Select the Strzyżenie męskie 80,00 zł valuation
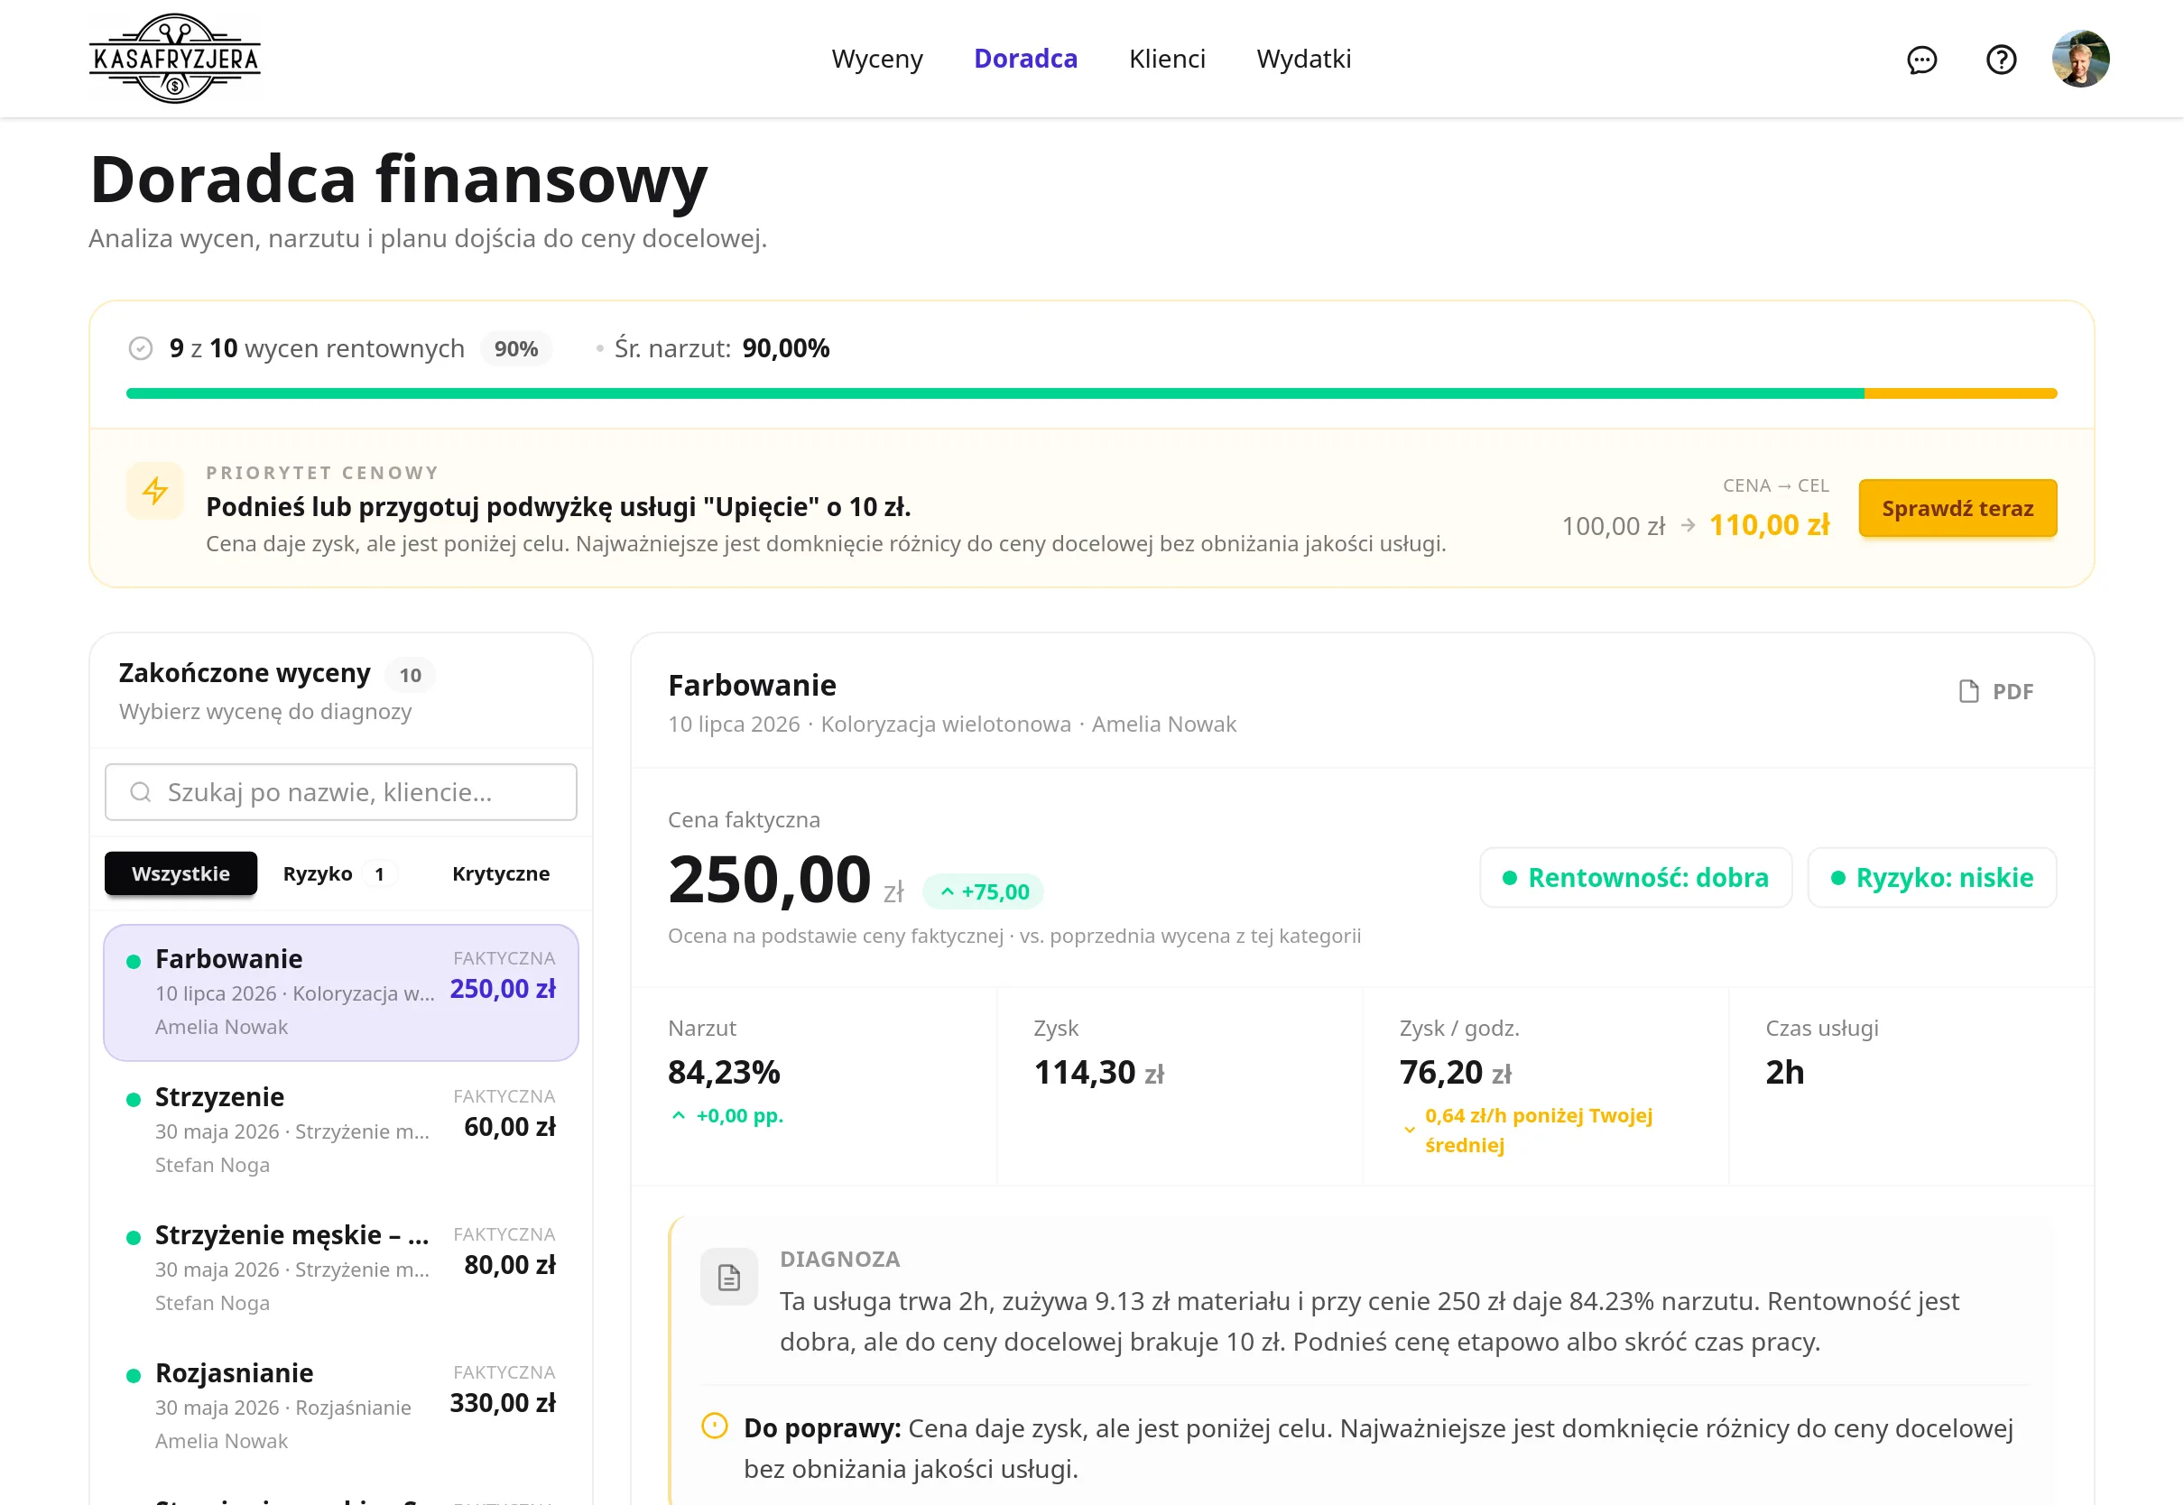Viewport: 2184px width, 1505px height. coord(340,1268)
